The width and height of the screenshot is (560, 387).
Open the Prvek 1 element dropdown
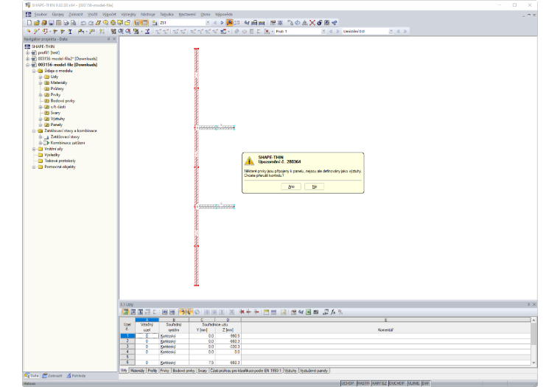[x=323, y=32]
